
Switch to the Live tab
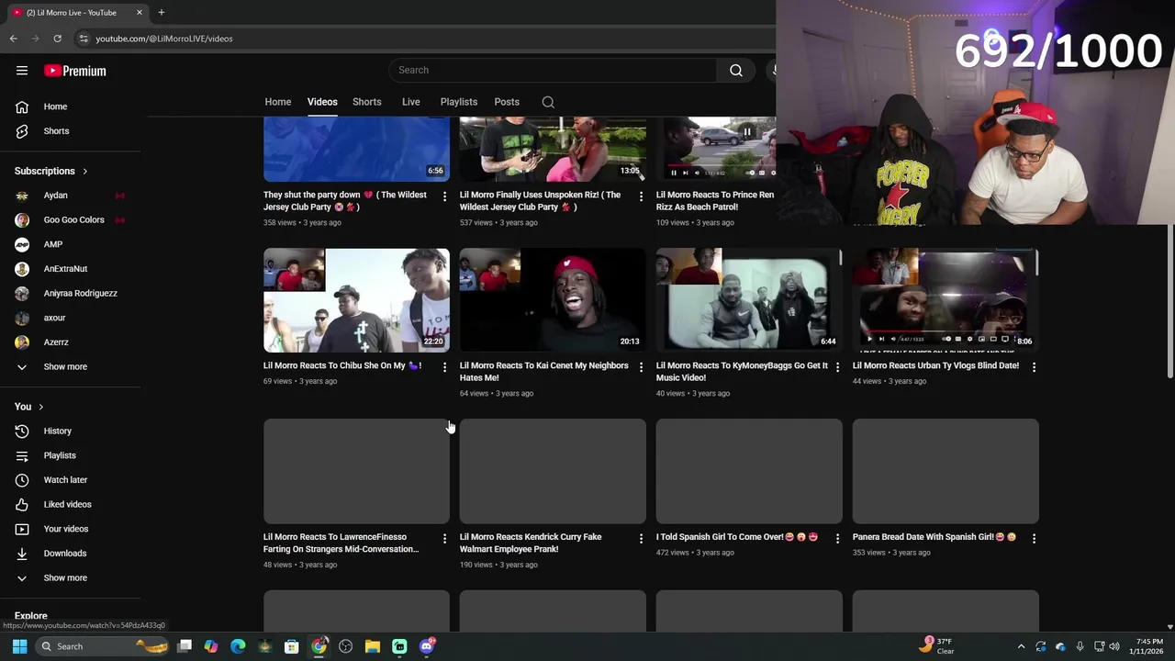410,102
